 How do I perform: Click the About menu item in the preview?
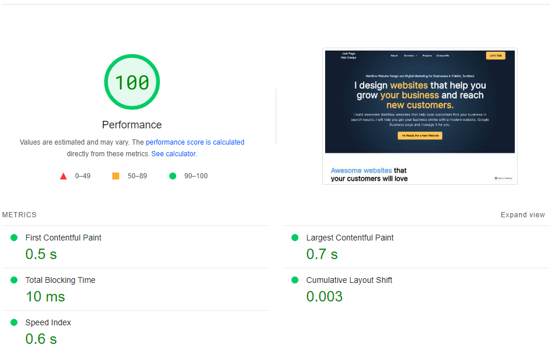click(x=394, y=56)
